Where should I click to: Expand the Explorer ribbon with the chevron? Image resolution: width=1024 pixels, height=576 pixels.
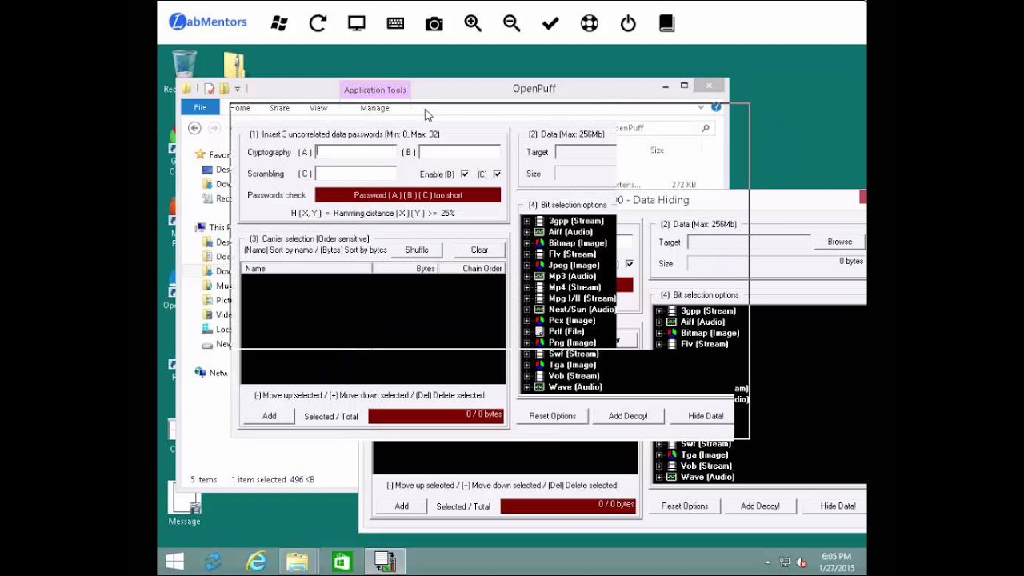coord(701,107)
